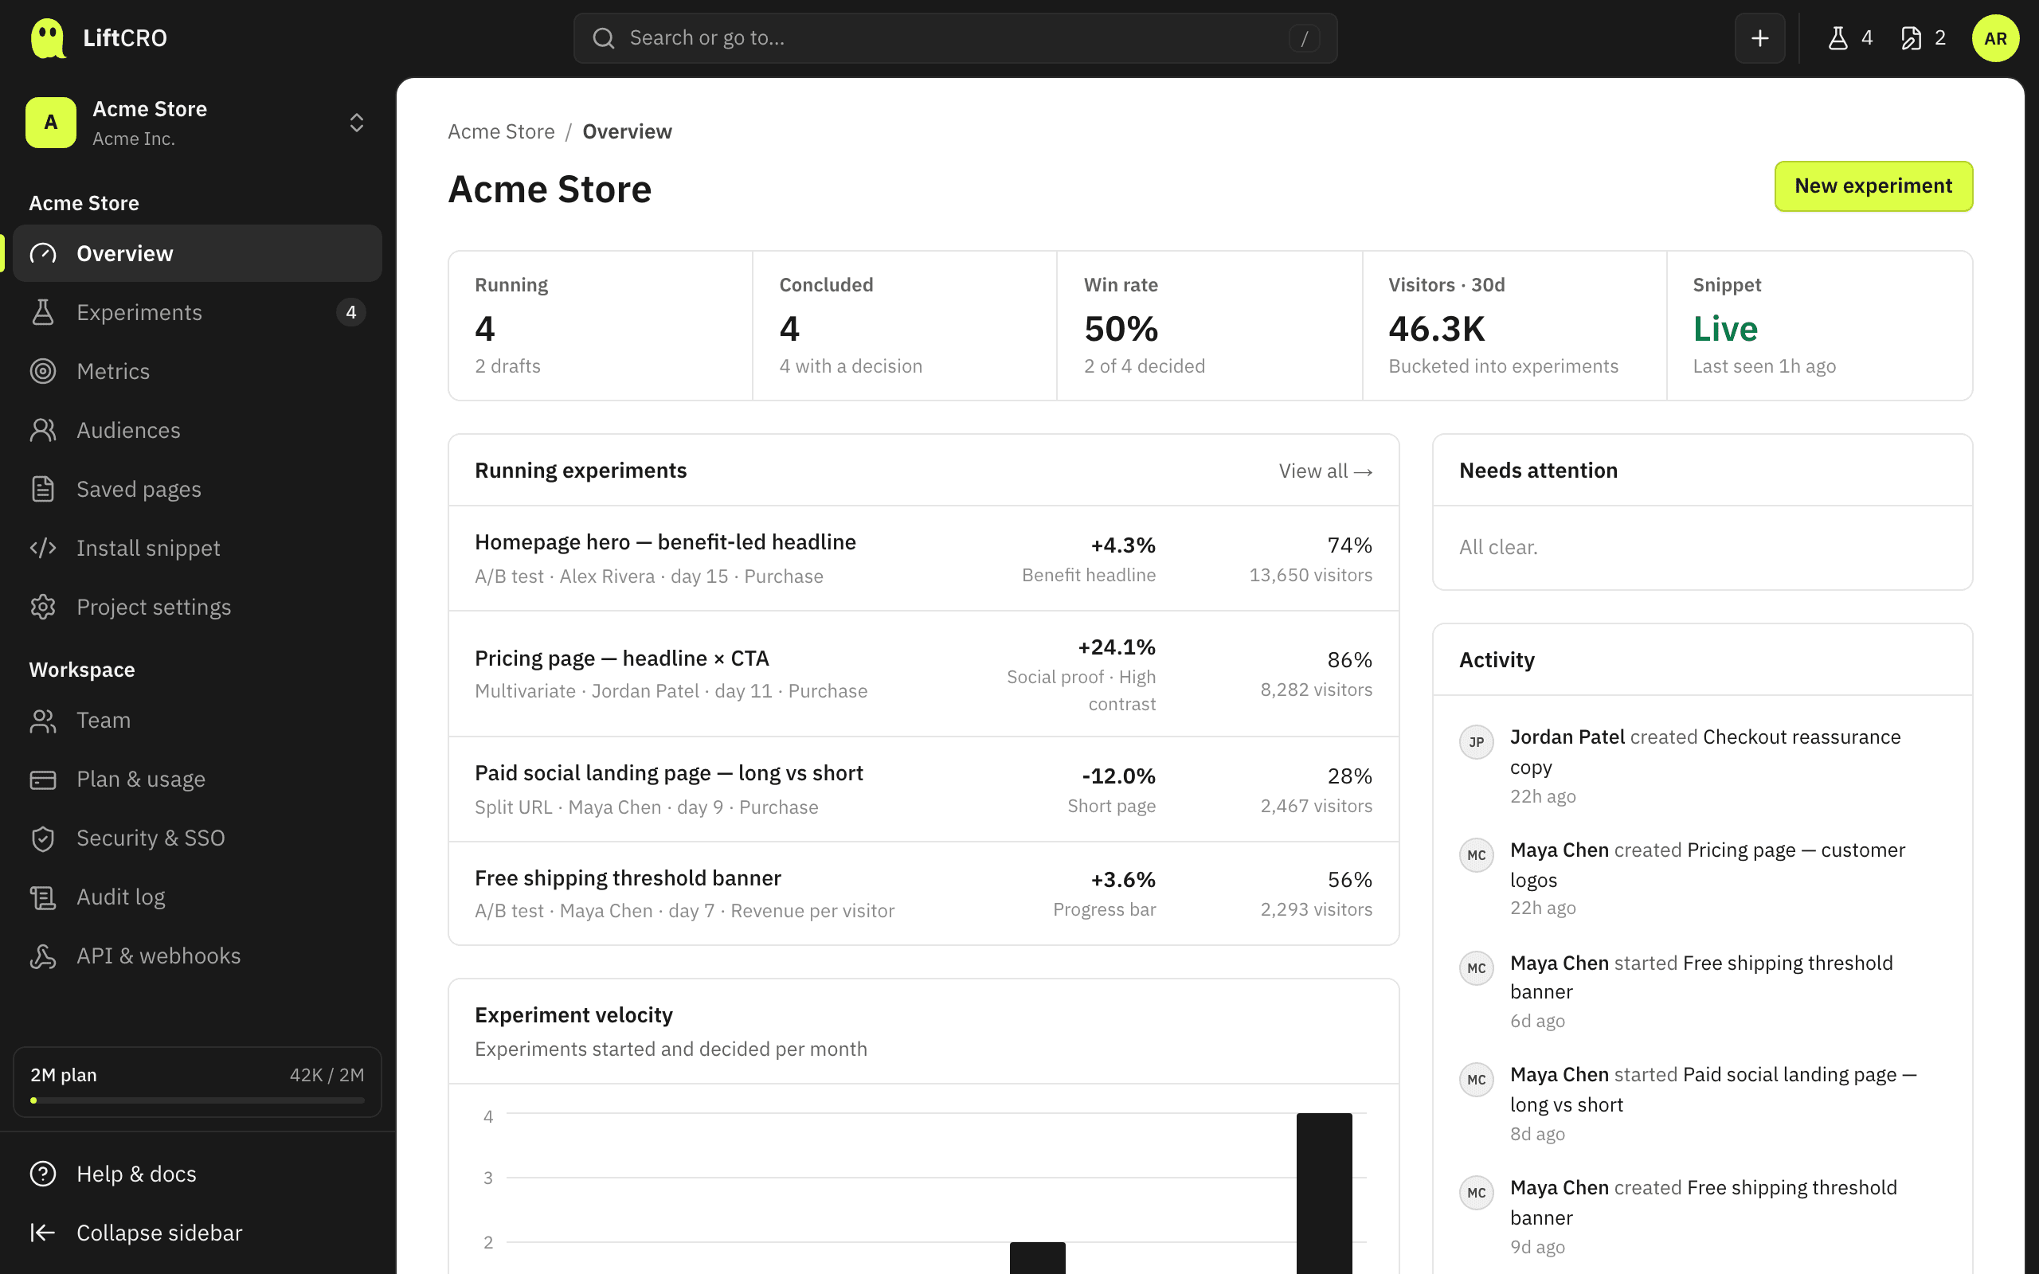Click the Experiments count badge 4
The image size is (2039, 1274).
pos(350,313)
